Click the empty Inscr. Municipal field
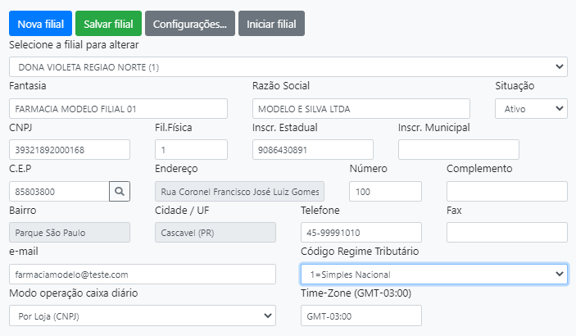The height and width of the screenshot is (336, 576). click(458, 150)
